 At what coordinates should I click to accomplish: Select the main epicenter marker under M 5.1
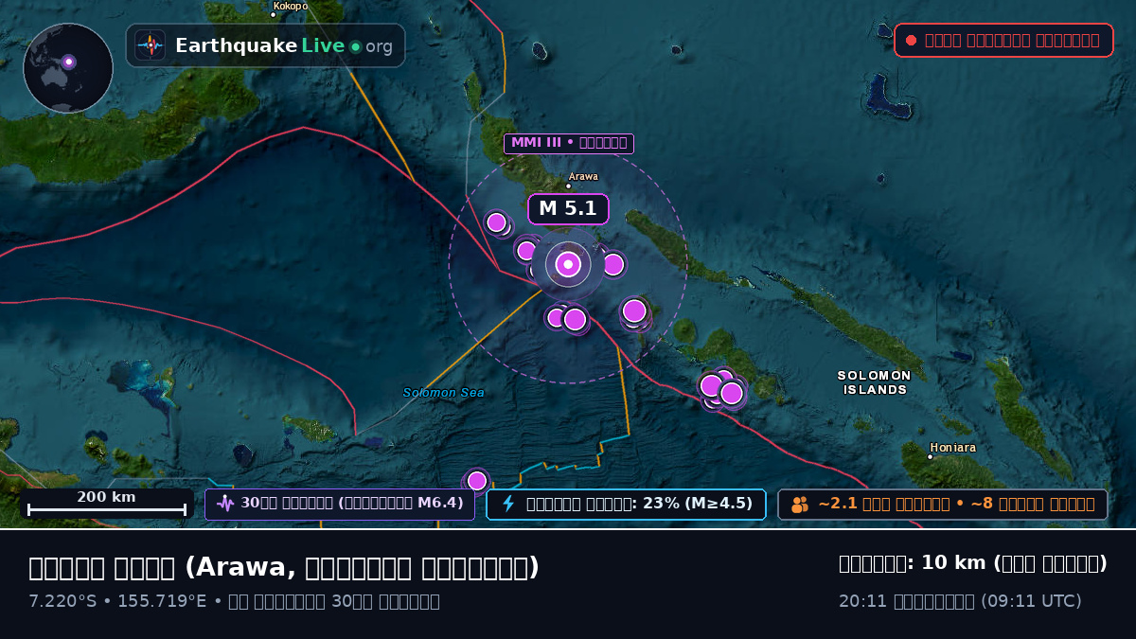point(568,264)
